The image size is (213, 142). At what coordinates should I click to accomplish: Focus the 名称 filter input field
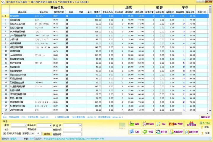pyautogui.click(x=19, y=129)
